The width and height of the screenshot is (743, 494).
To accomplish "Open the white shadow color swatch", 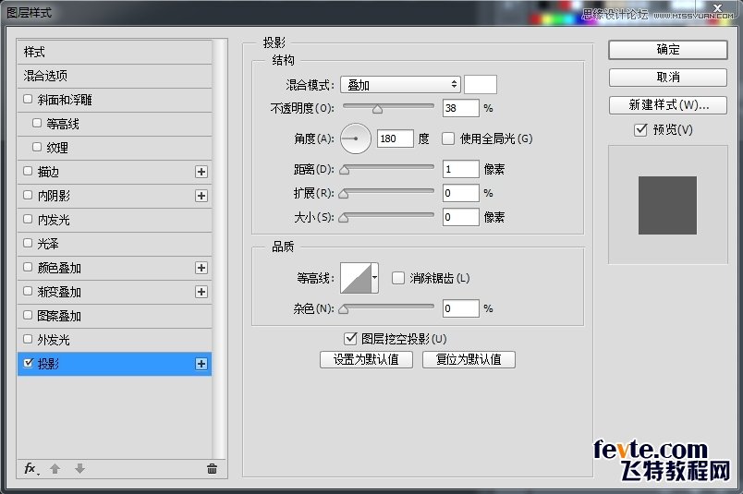I will (x=481, y=85).
